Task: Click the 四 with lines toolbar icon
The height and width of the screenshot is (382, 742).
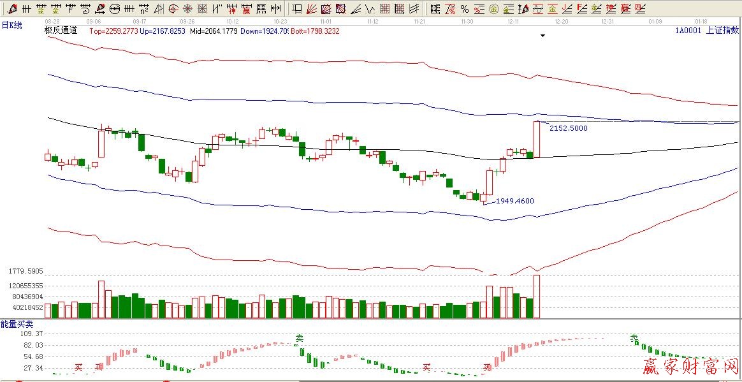Action: point(639,9)
